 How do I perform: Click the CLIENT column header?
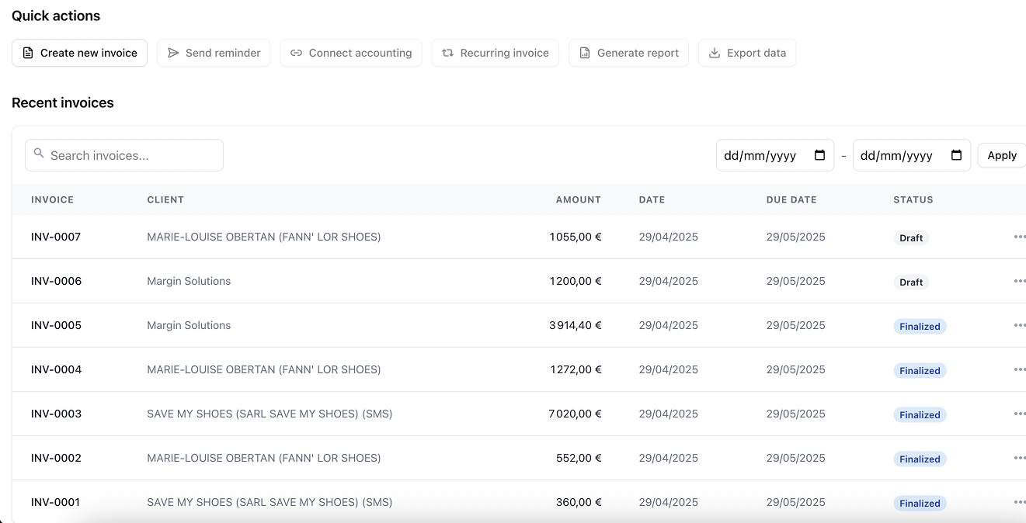(165, 199)
